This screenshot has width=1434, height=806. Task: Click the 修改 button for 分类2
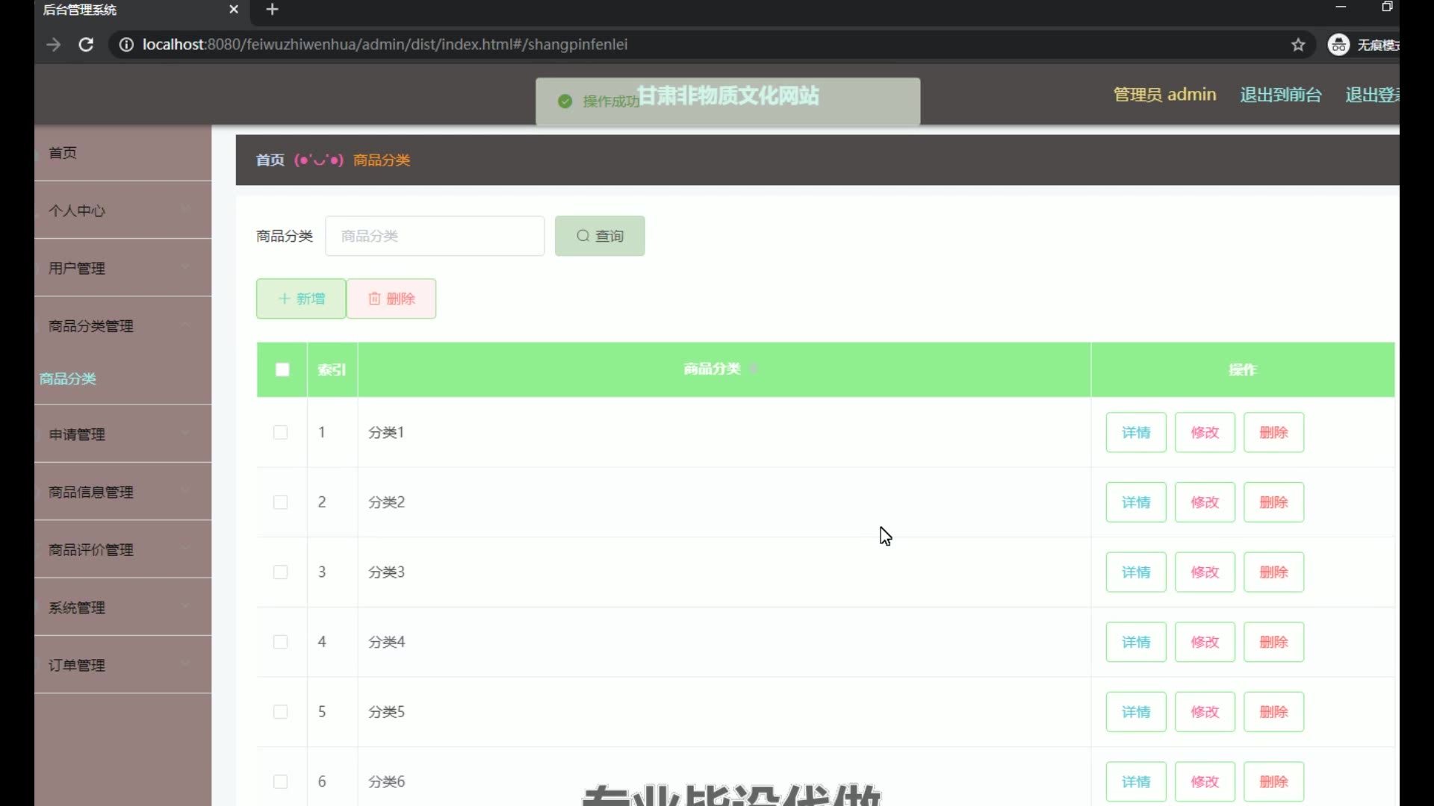[x=1204, y=502]
